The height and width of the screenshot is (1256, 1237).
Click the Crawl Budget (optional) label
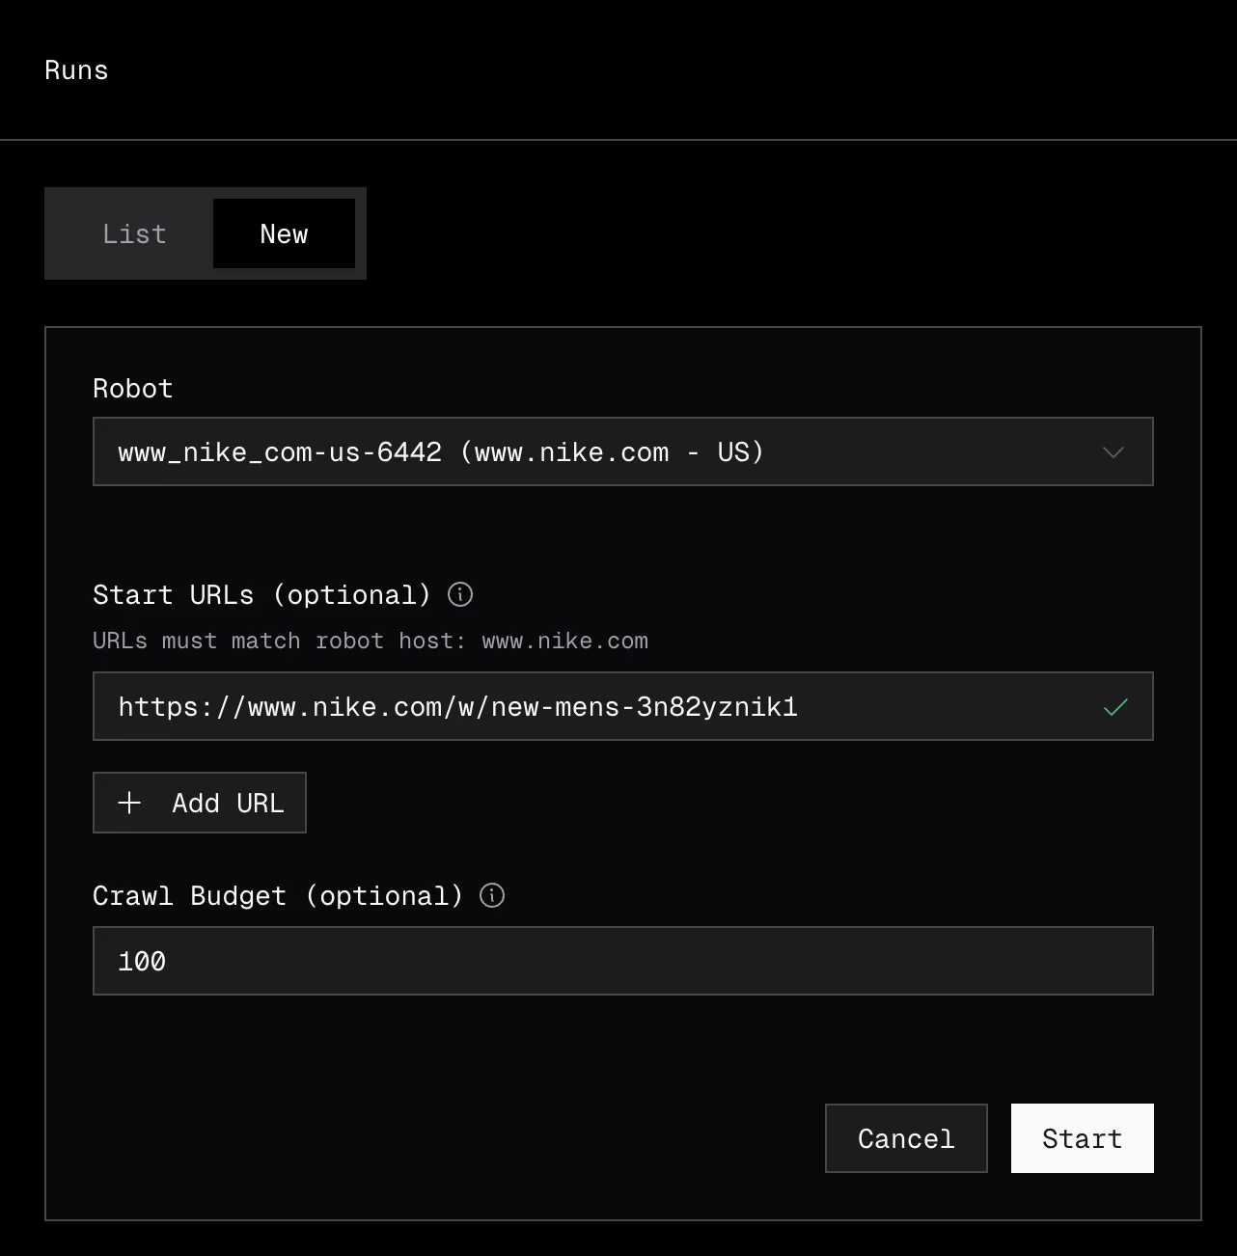(277, 896)
